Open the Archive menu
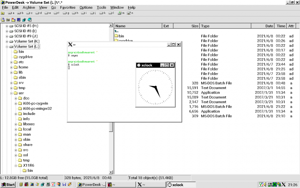 coord(29,8)
